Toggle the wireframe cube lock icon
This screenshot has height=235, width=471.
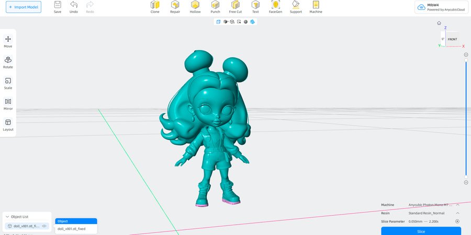pos(232,21)
